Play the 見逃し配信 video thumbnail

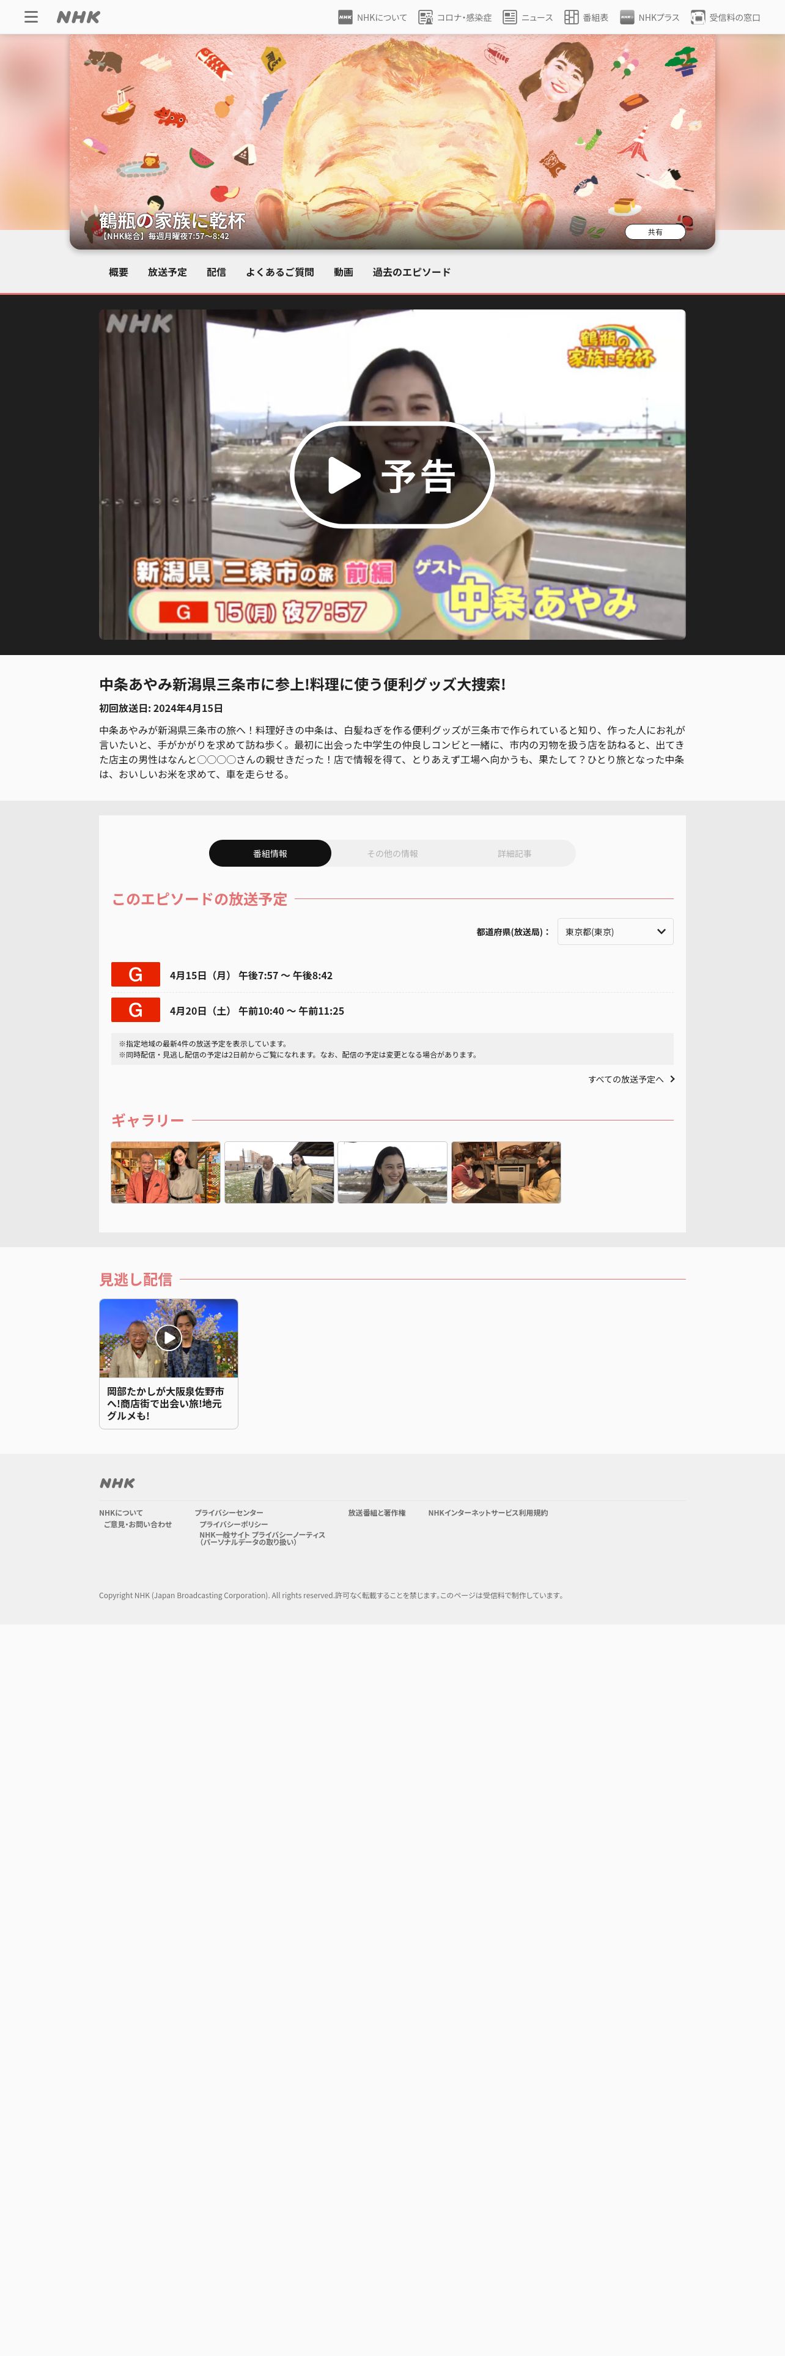pos(168,1338)
